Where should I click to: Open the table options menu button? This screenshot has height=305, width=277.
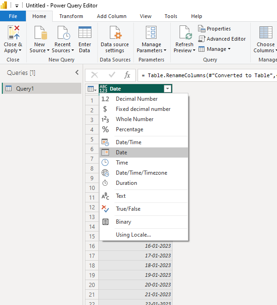92,89
